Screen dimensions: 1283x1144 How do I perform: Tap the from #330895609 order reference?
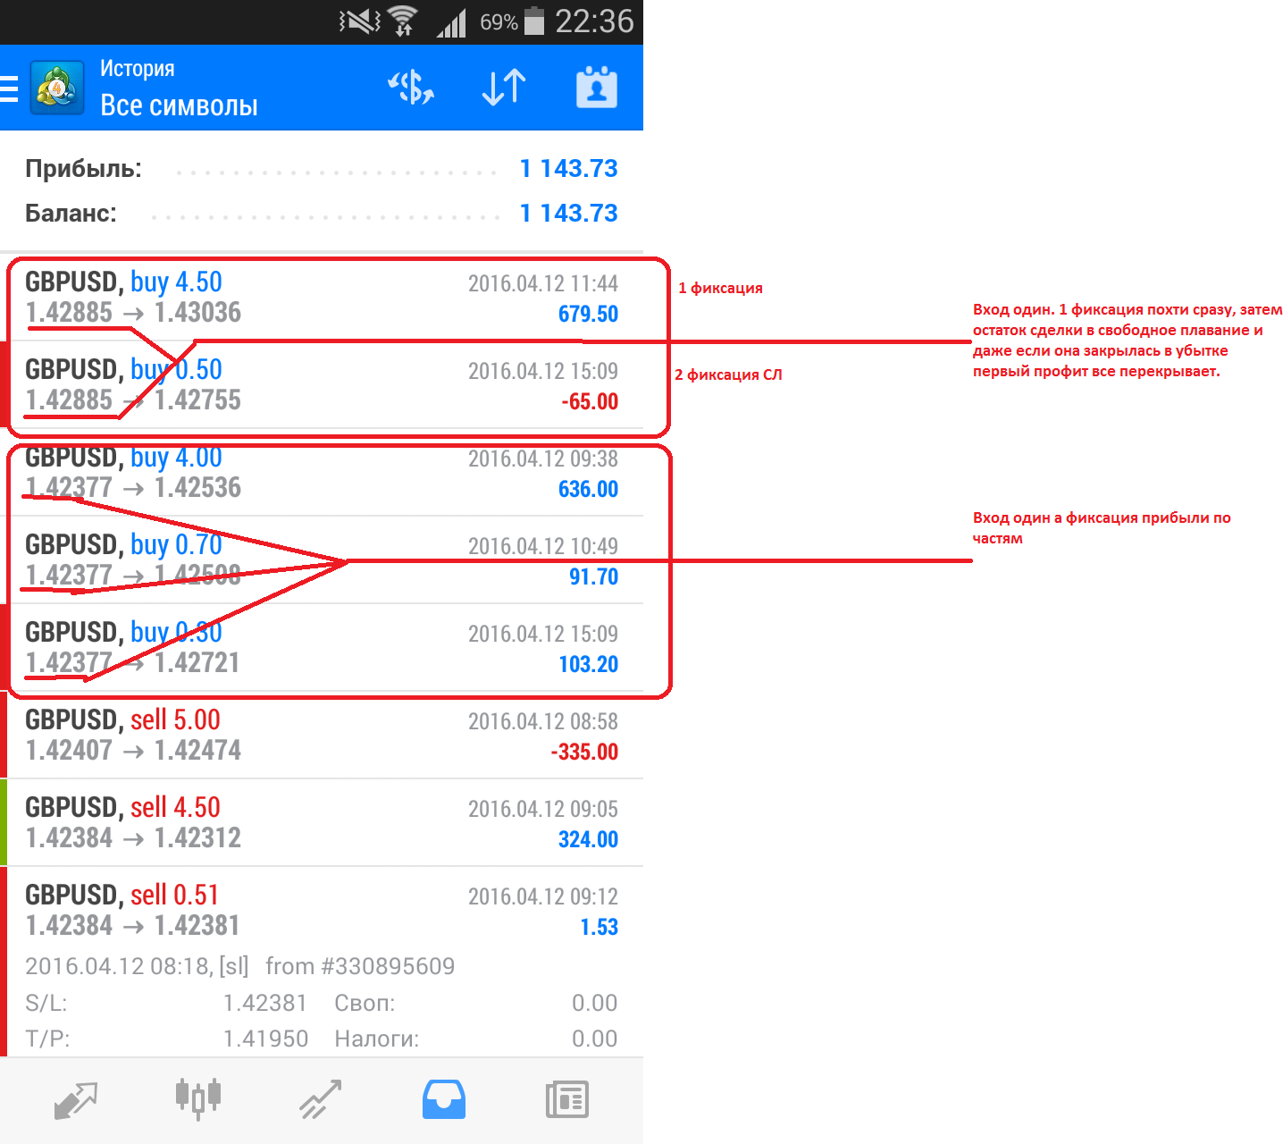pos(360,966)
